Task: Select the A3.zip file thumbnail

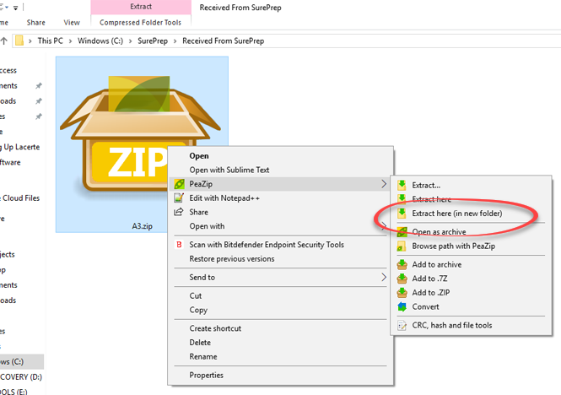Action: click(x=142, y=144)
